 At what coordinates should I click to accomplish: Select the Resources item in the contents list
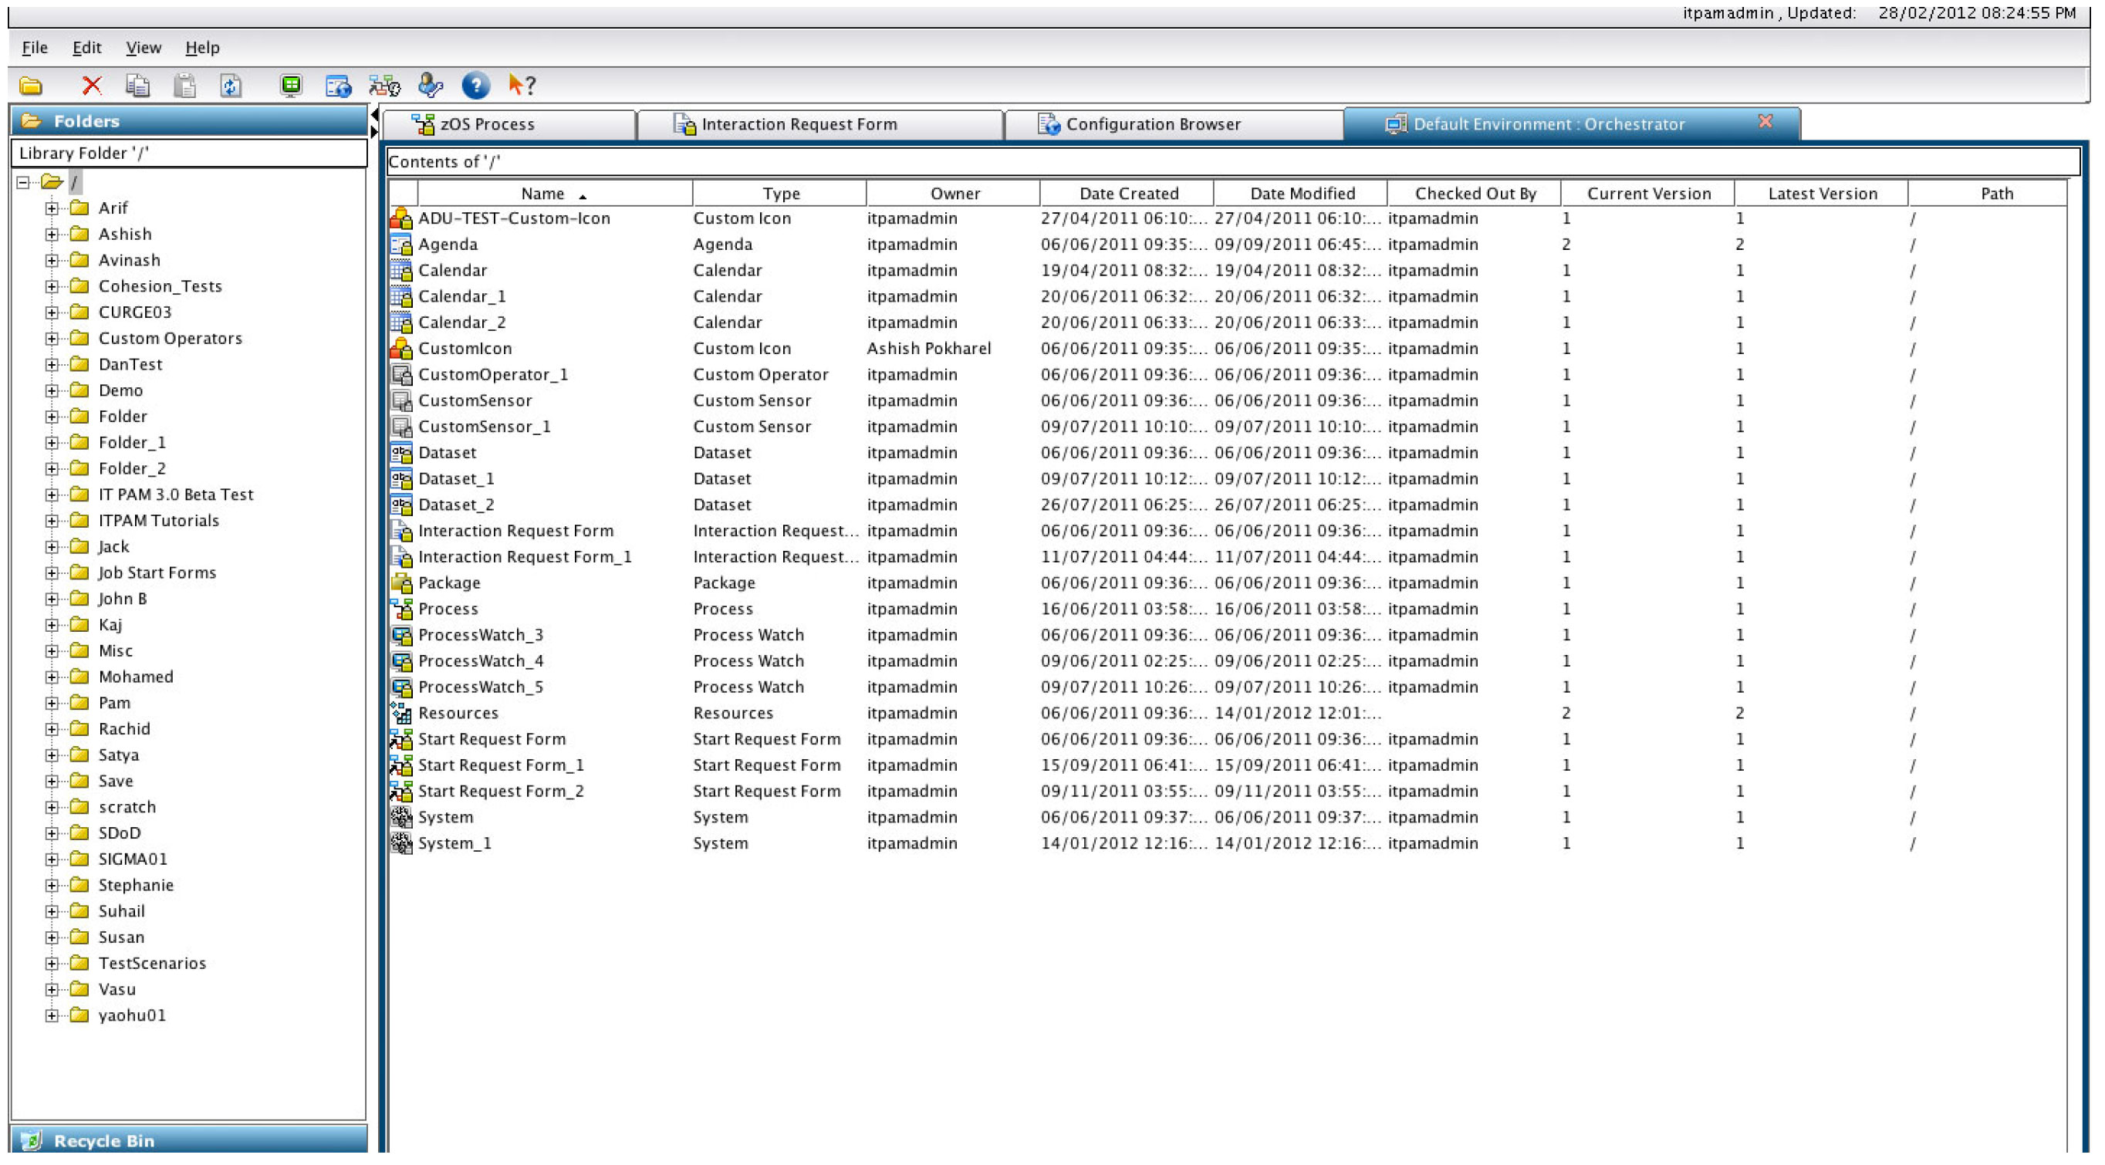point(458,712)
